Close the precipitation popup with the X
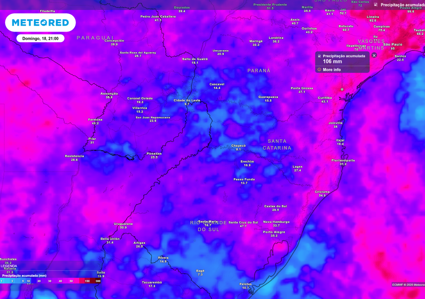The height and width of the screenshot is (299, 425). 374,55
